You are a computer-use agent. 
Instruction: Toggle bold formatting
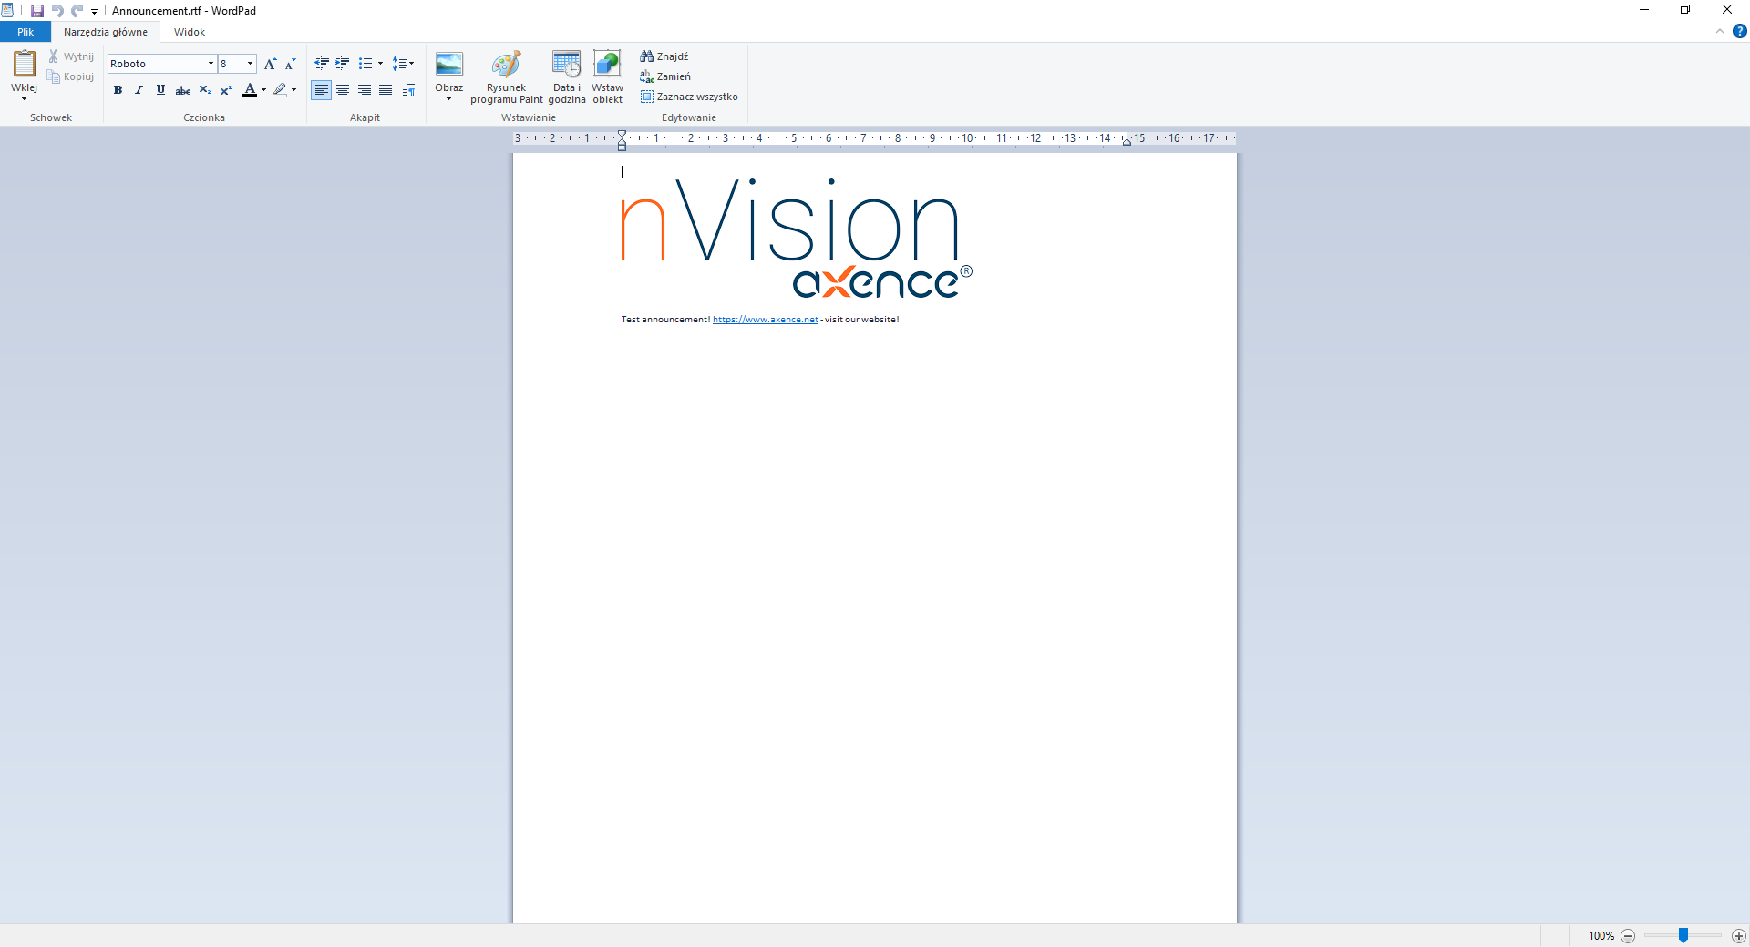[118, 90]
